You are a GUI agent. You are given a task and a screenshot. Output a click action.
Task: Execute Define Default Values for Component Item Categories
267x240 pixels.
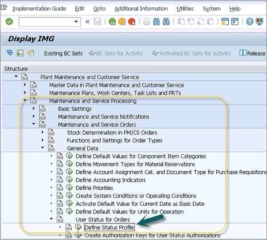point(69,156)
